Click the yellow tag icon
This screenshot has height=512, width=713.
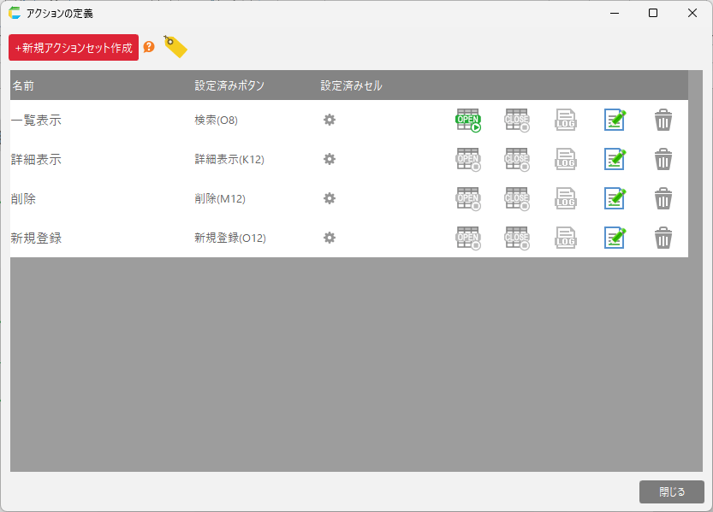(x=175, y=47)
